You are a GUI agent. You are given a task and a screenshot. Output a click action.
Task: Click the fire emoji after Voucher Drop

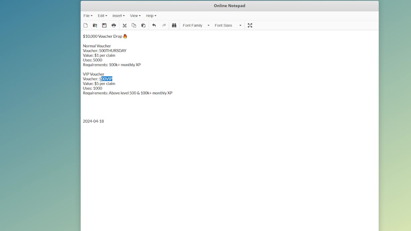[125, 36]
